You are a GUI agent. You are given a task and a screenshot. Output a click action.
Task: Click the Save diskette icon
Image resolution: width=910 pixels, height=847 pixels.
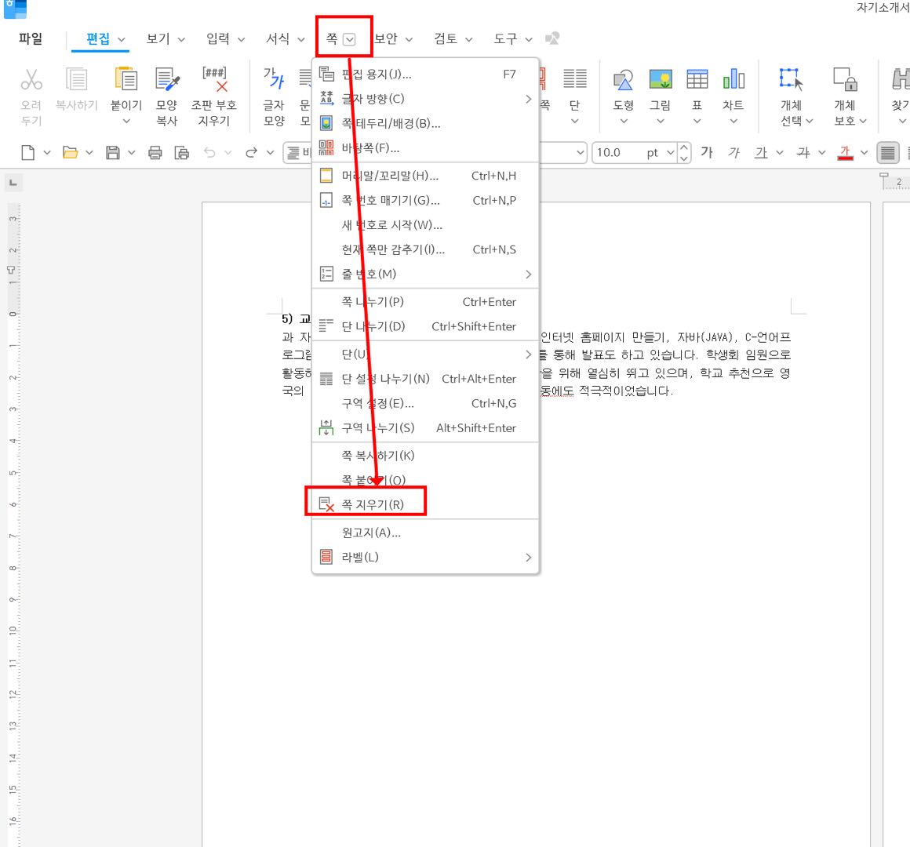[x=113, y=153]
